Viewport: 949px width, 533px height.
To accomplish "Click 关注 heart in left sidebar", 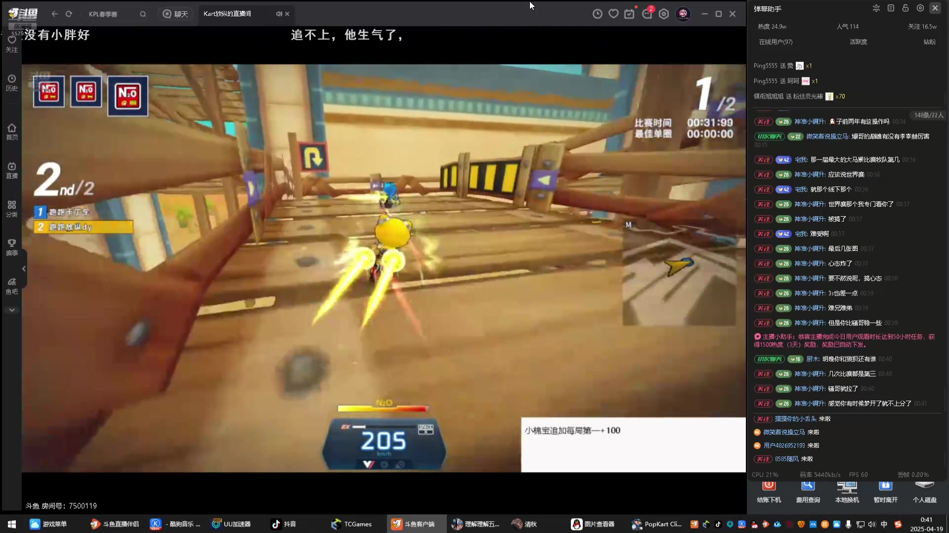I will 12,44.
